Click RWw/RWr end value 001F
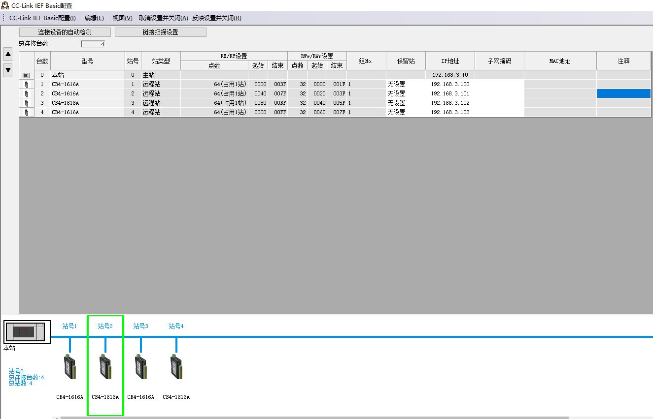This screenshot has height=419, width=653. click(337, 85)
